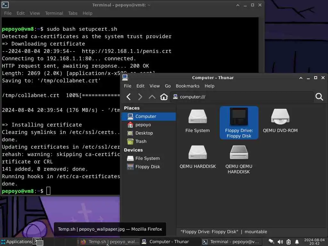Switch to Terminal taskbar button
This screenshot has width=328, height=246.
pyautogui.click(x=231, y=242)
